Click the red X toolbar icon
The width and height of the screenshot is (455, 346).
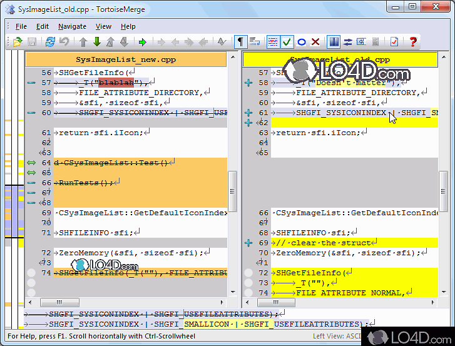coord(315,42)
